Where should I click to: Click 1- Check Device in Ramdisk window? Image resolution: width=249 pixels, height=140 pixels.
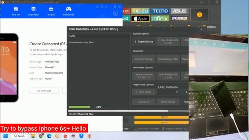pyautogui.click(x=144, y=42)
